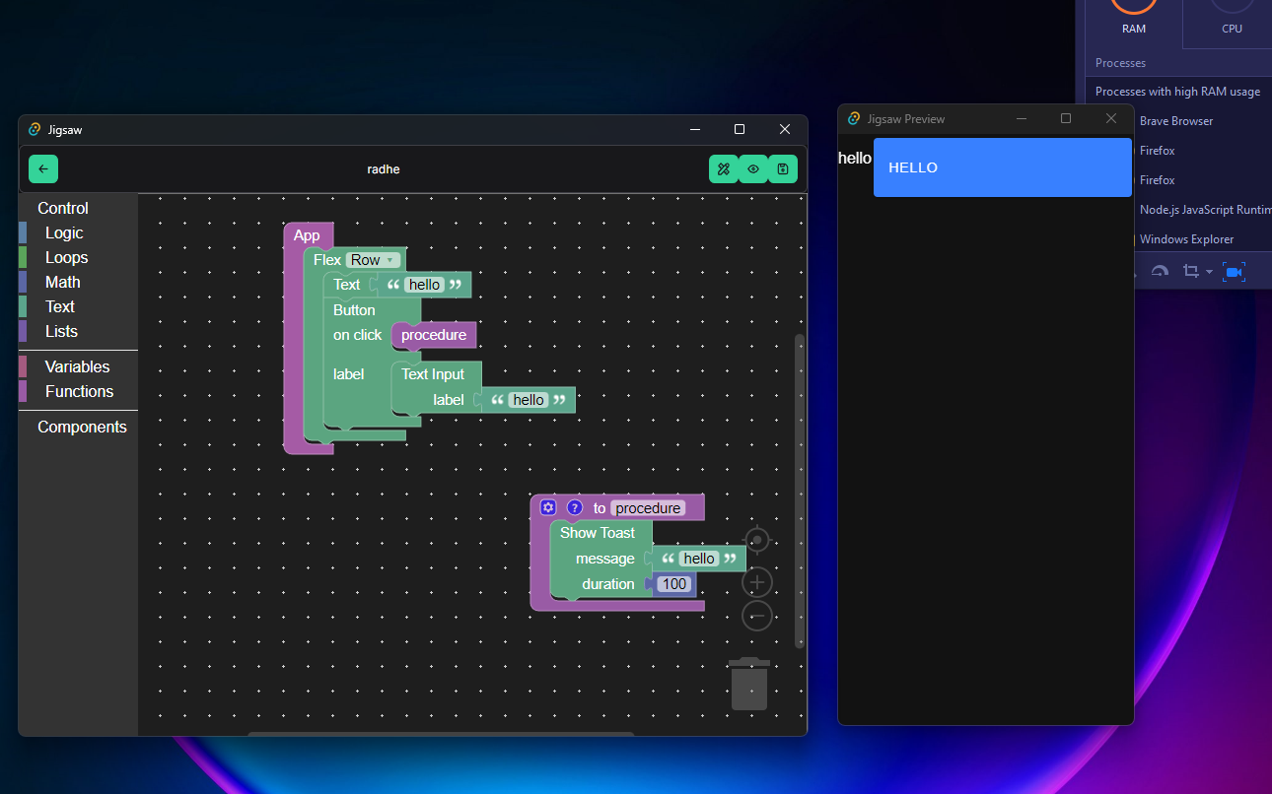Open the design tools pencil-ruler icon
Screen dimensions: 1272x794
point(723,169)
